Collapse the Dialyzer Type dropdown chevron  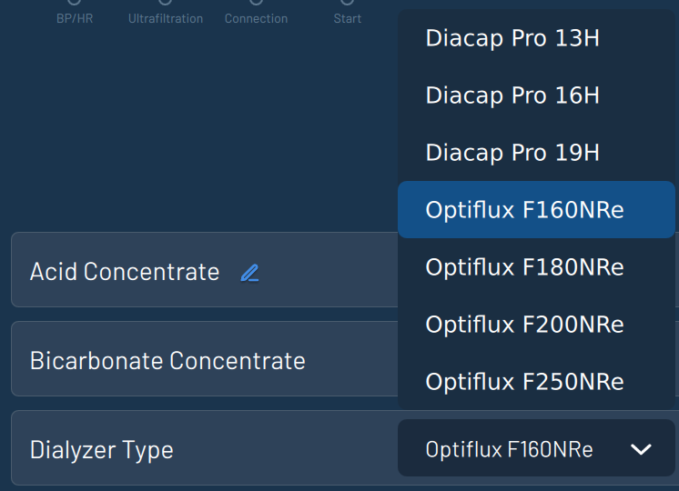coord(641,449)
